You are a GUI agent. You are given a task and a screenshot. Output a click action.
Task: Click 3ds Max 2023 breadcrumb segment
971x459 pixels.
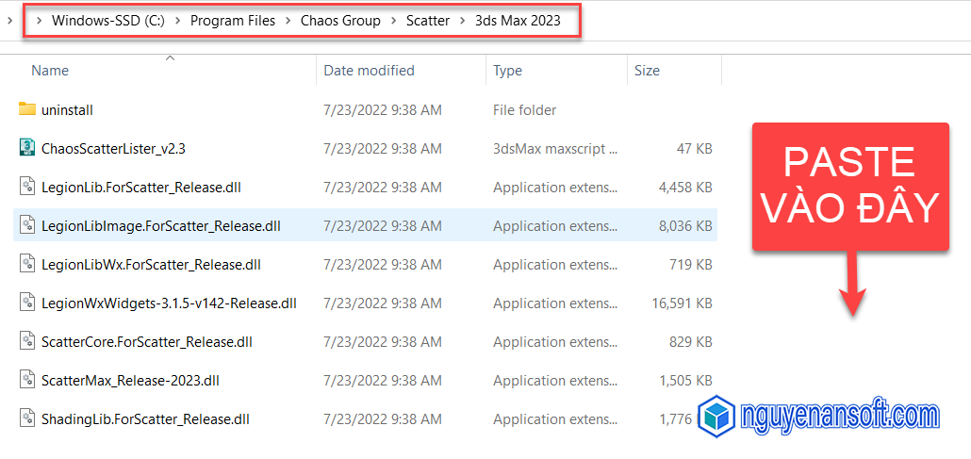pos(518,21)
